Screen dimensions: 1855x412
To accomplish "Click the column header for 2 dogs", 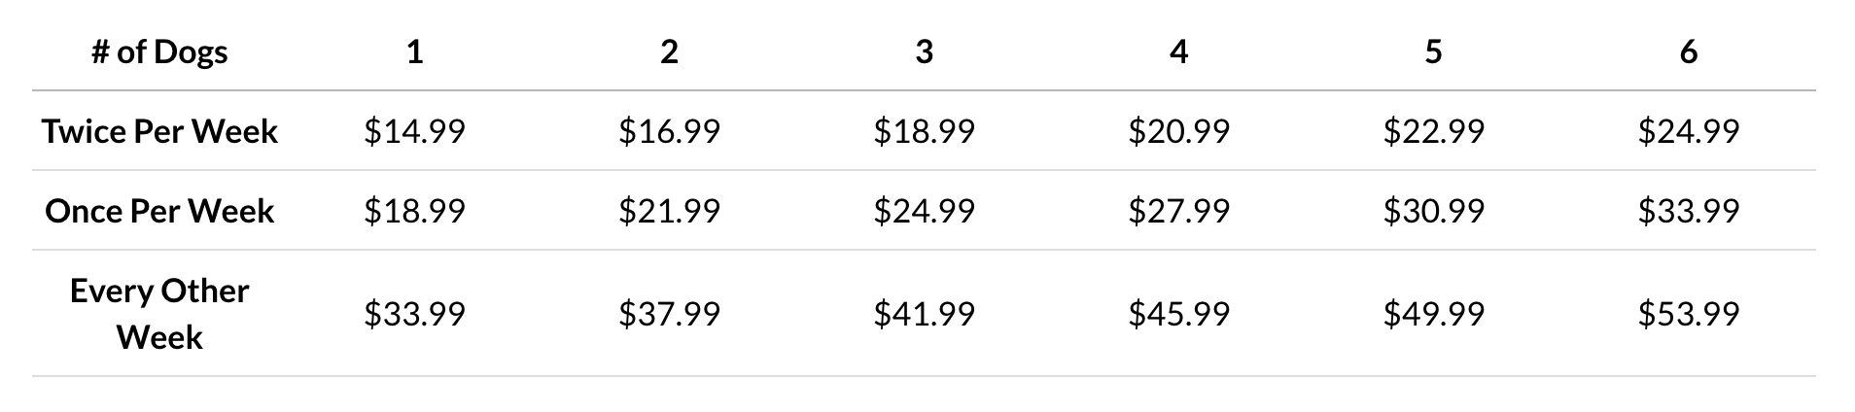I will point(669,51).
